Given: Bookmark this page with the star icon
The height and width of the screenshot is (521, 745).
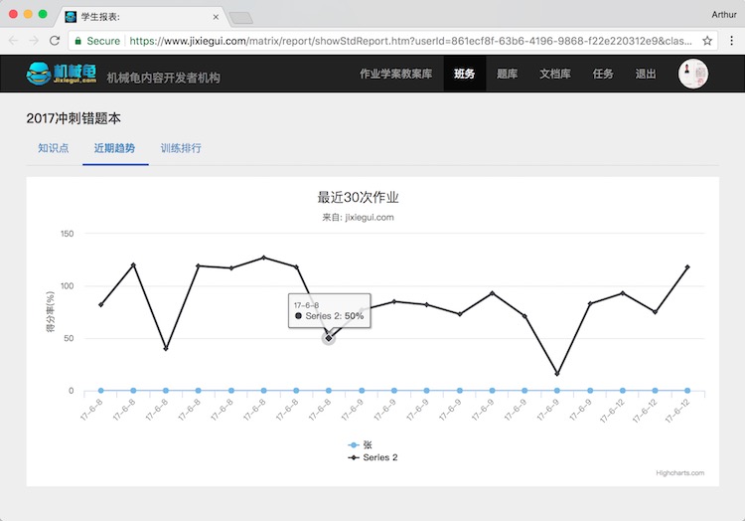Looking at the screenshot, I should 707,41.
